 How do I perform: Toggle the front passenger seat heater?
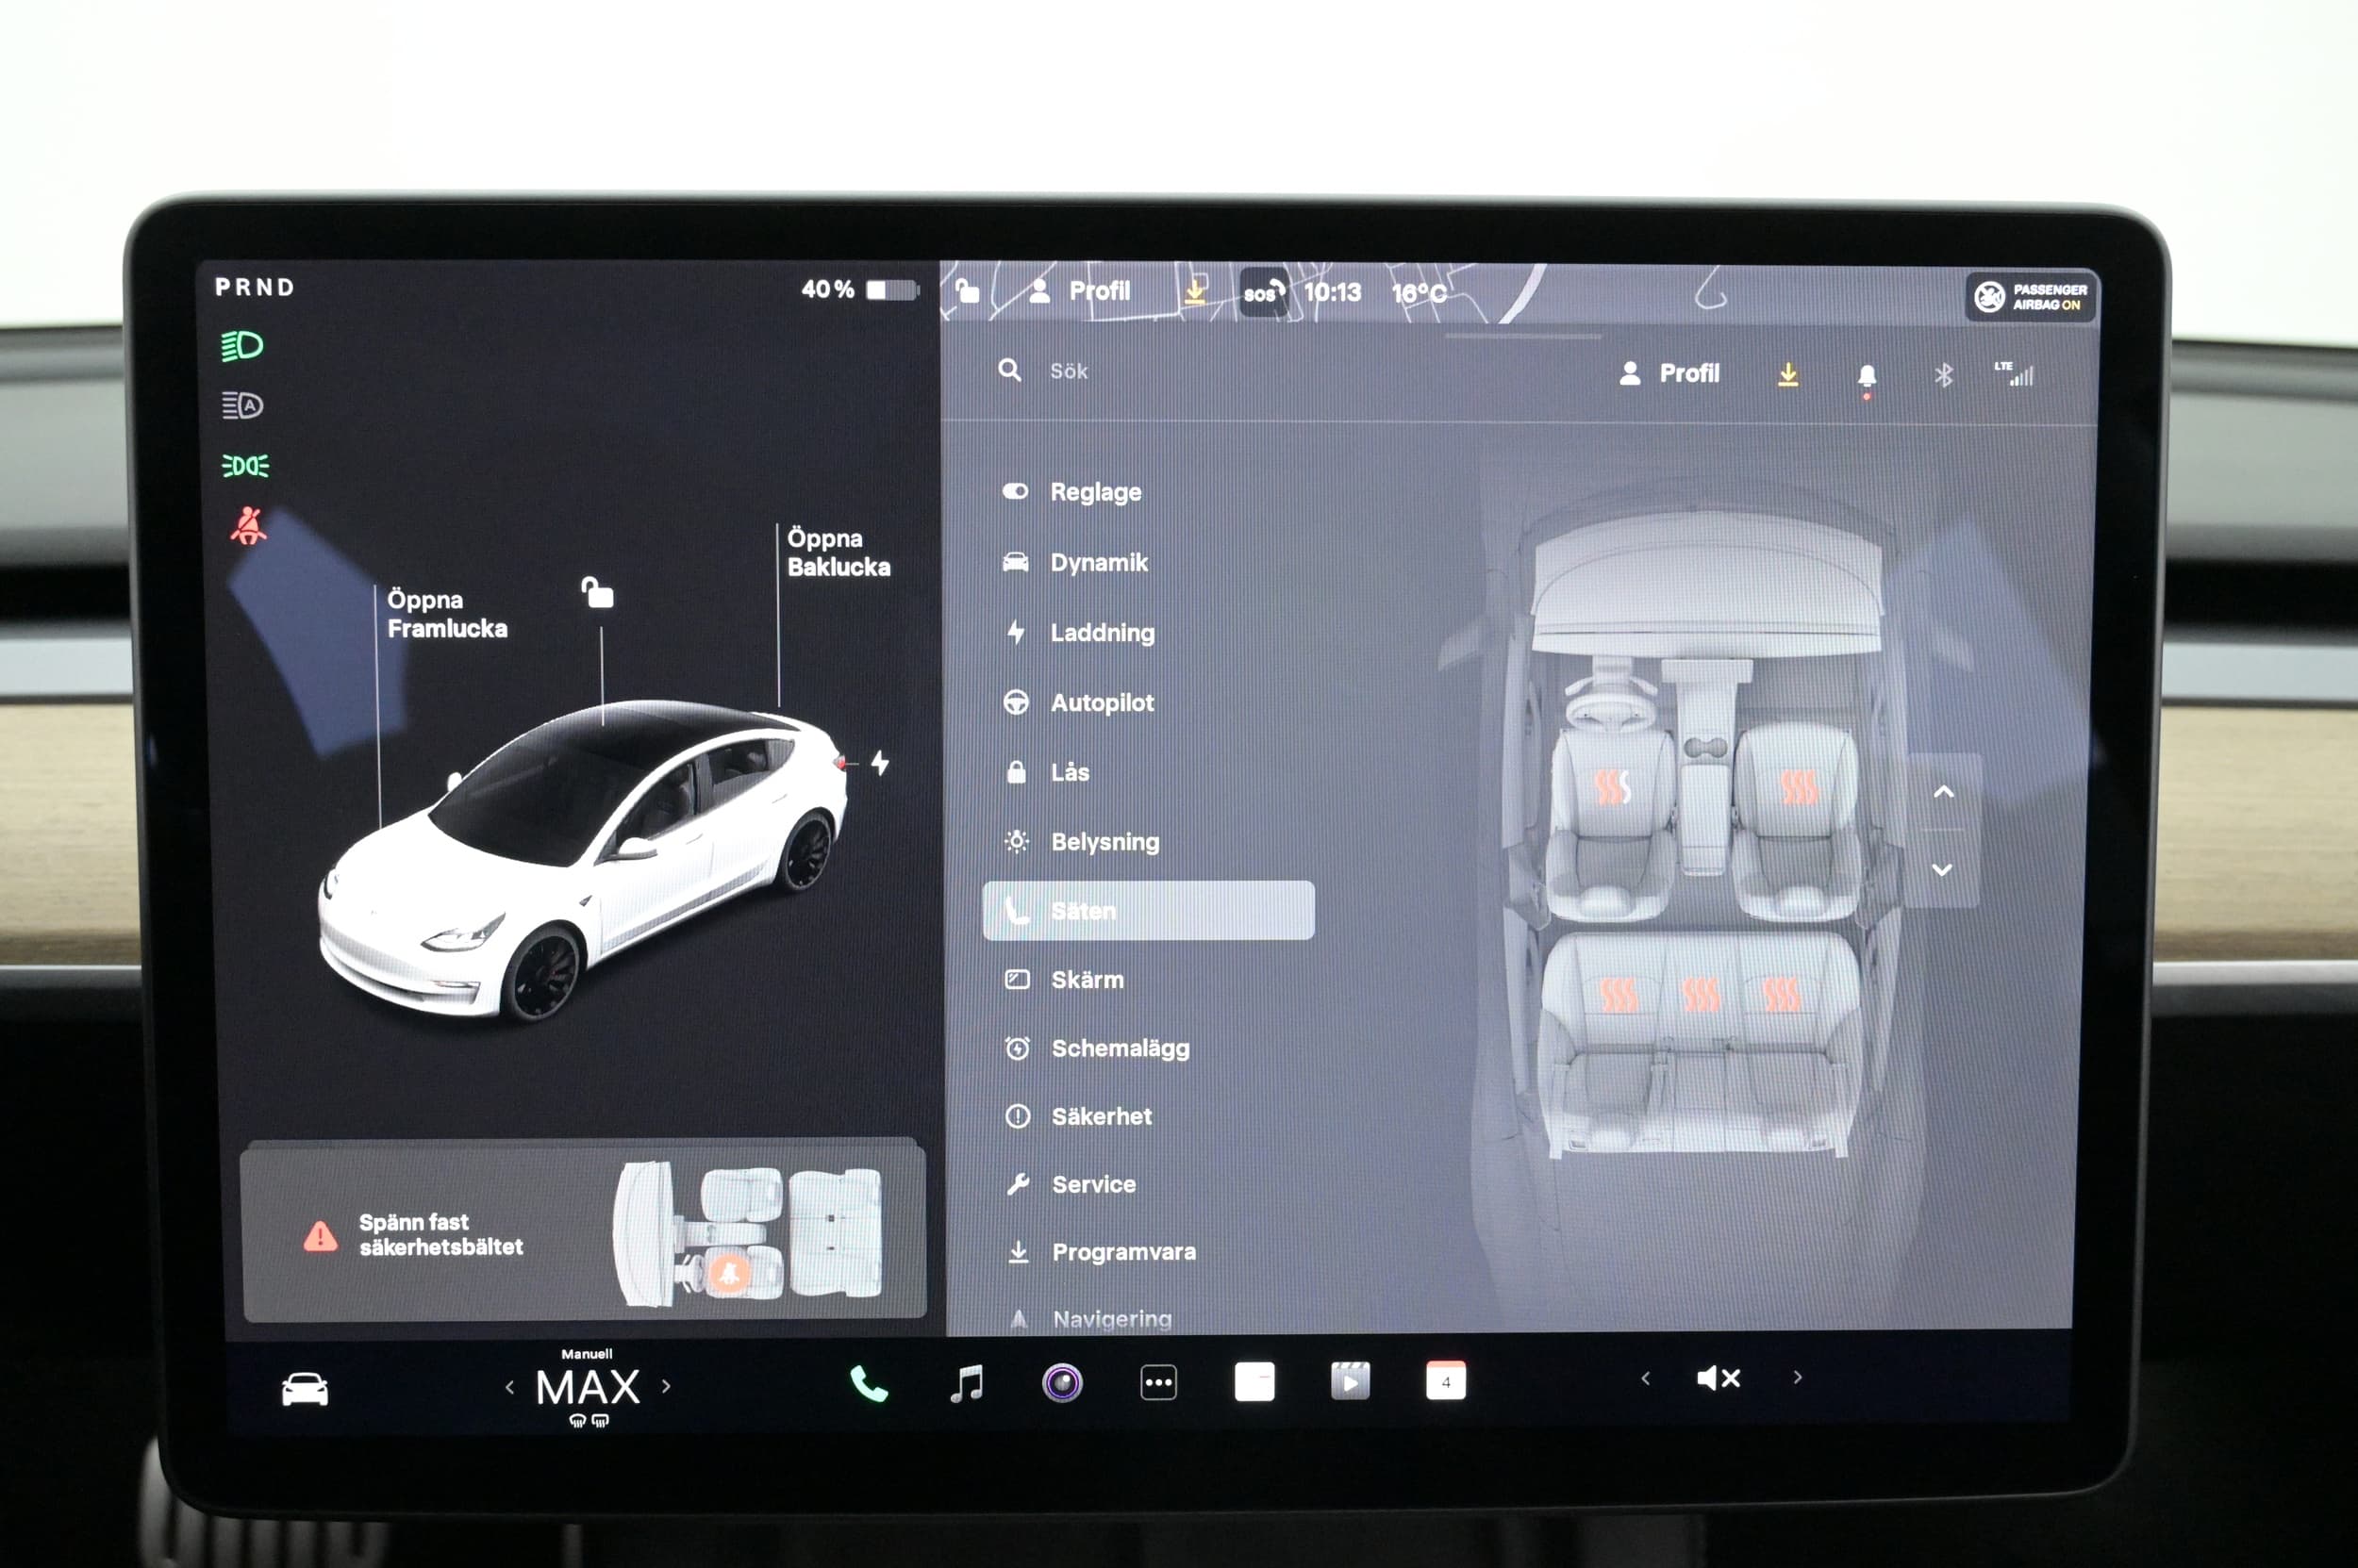coord(1798,788)
